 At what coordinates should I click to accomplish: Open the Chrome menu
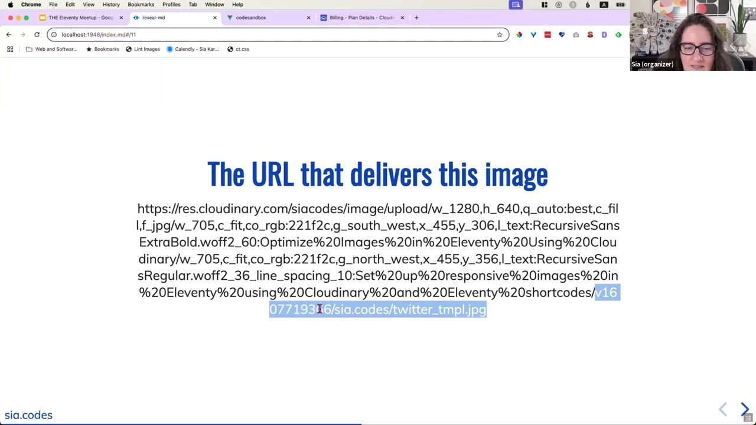[x=31, y=5]
